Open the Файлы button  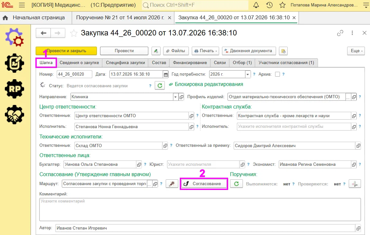(x=176, y=51)
